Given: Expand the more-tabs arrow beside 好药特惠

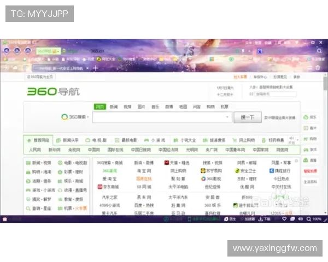Looking at the screenshot, I should [x=297, y=140].
